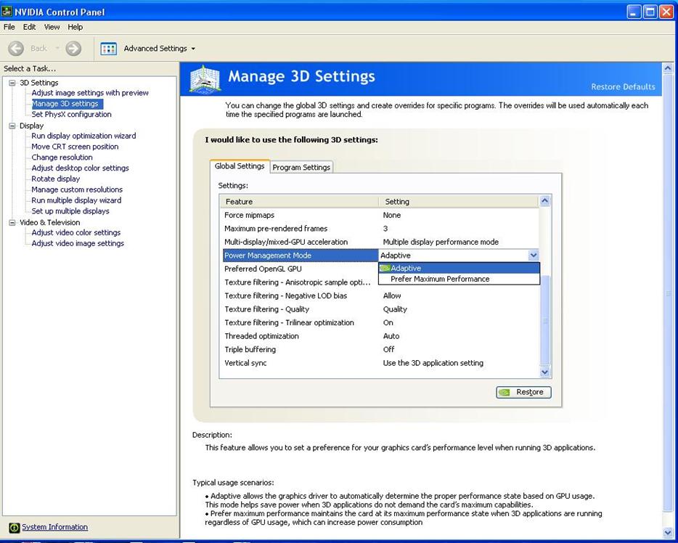This screenshot has height=543, width=678.
Task: Choose Adaptive in the dropdown list
Action: tap(460, 268)
